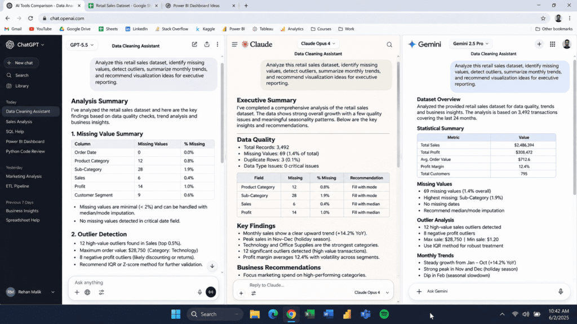Open Power BI Dashboard chat
577x324 pixels.
25,141
